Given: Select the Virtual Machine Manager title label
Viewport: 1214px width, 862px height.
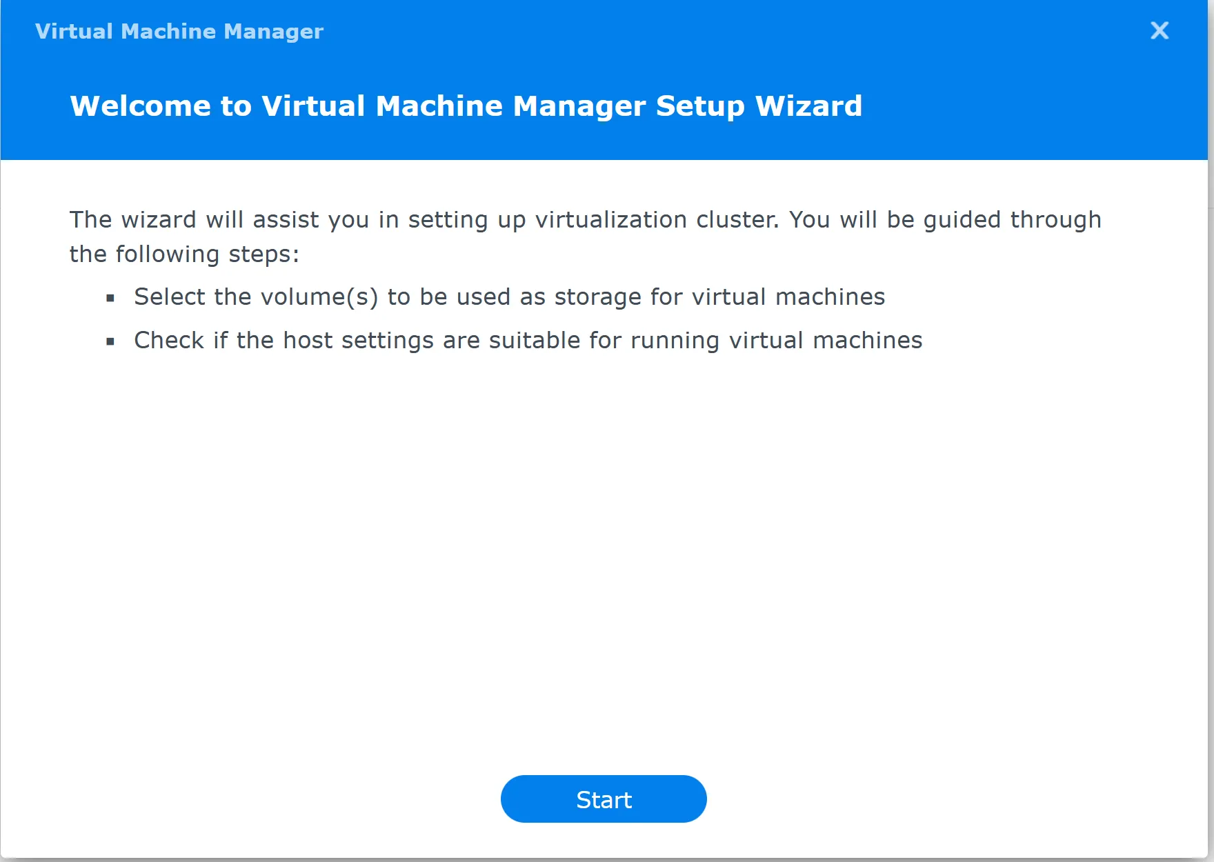Looking at the screenshot, I should tap(179, 31).
